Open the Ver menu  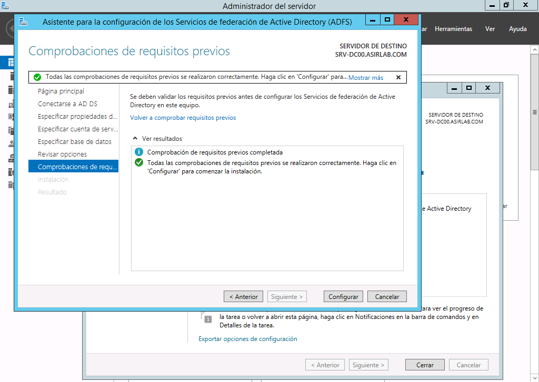click(490, 29)
